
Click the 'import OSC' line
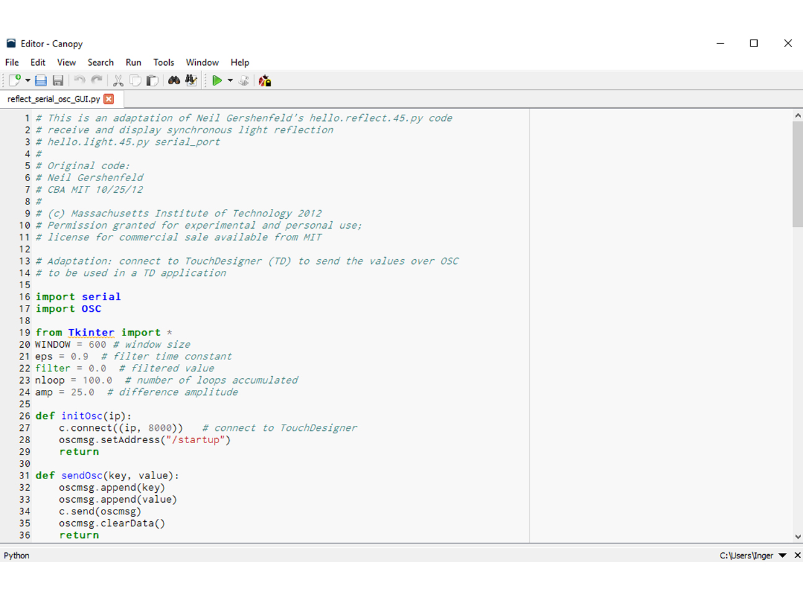68,309
